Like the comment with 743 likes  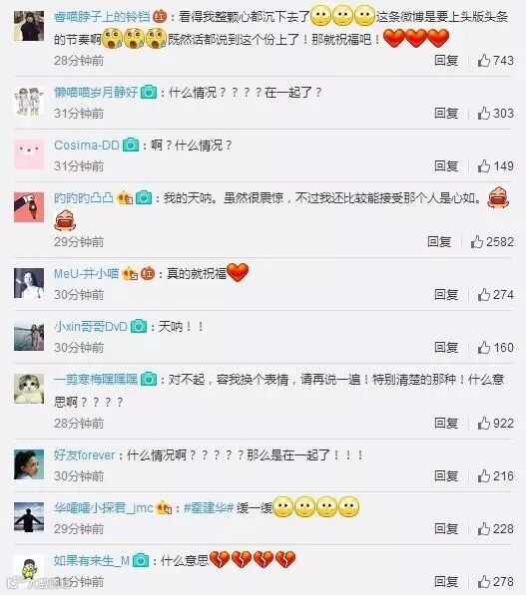click(483, 61)
